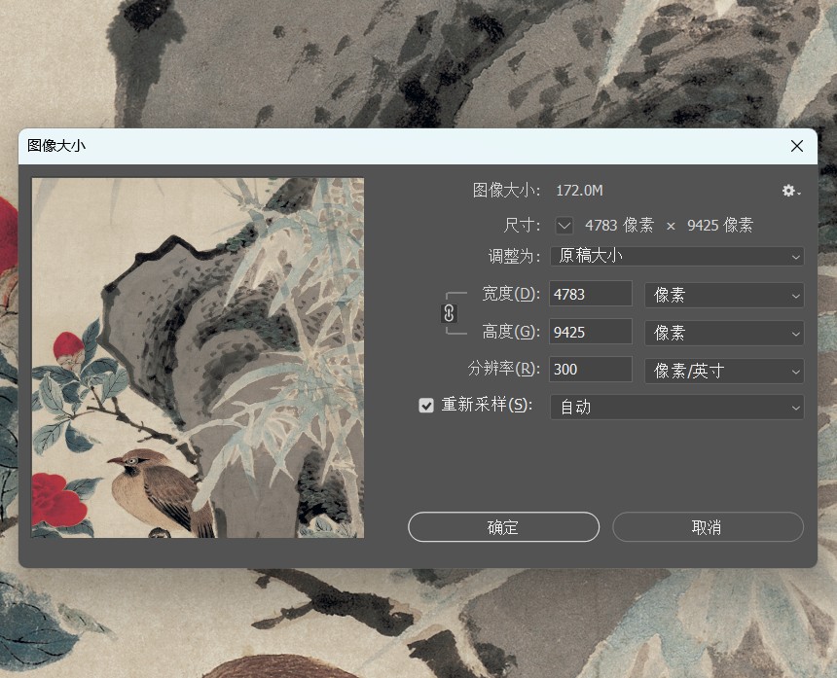Image resolution: width=837 pixels, height=678 pixels.
Task: Toggle the width-height constrain link icon
Action: pyautogui.click(x=449, y=313)
